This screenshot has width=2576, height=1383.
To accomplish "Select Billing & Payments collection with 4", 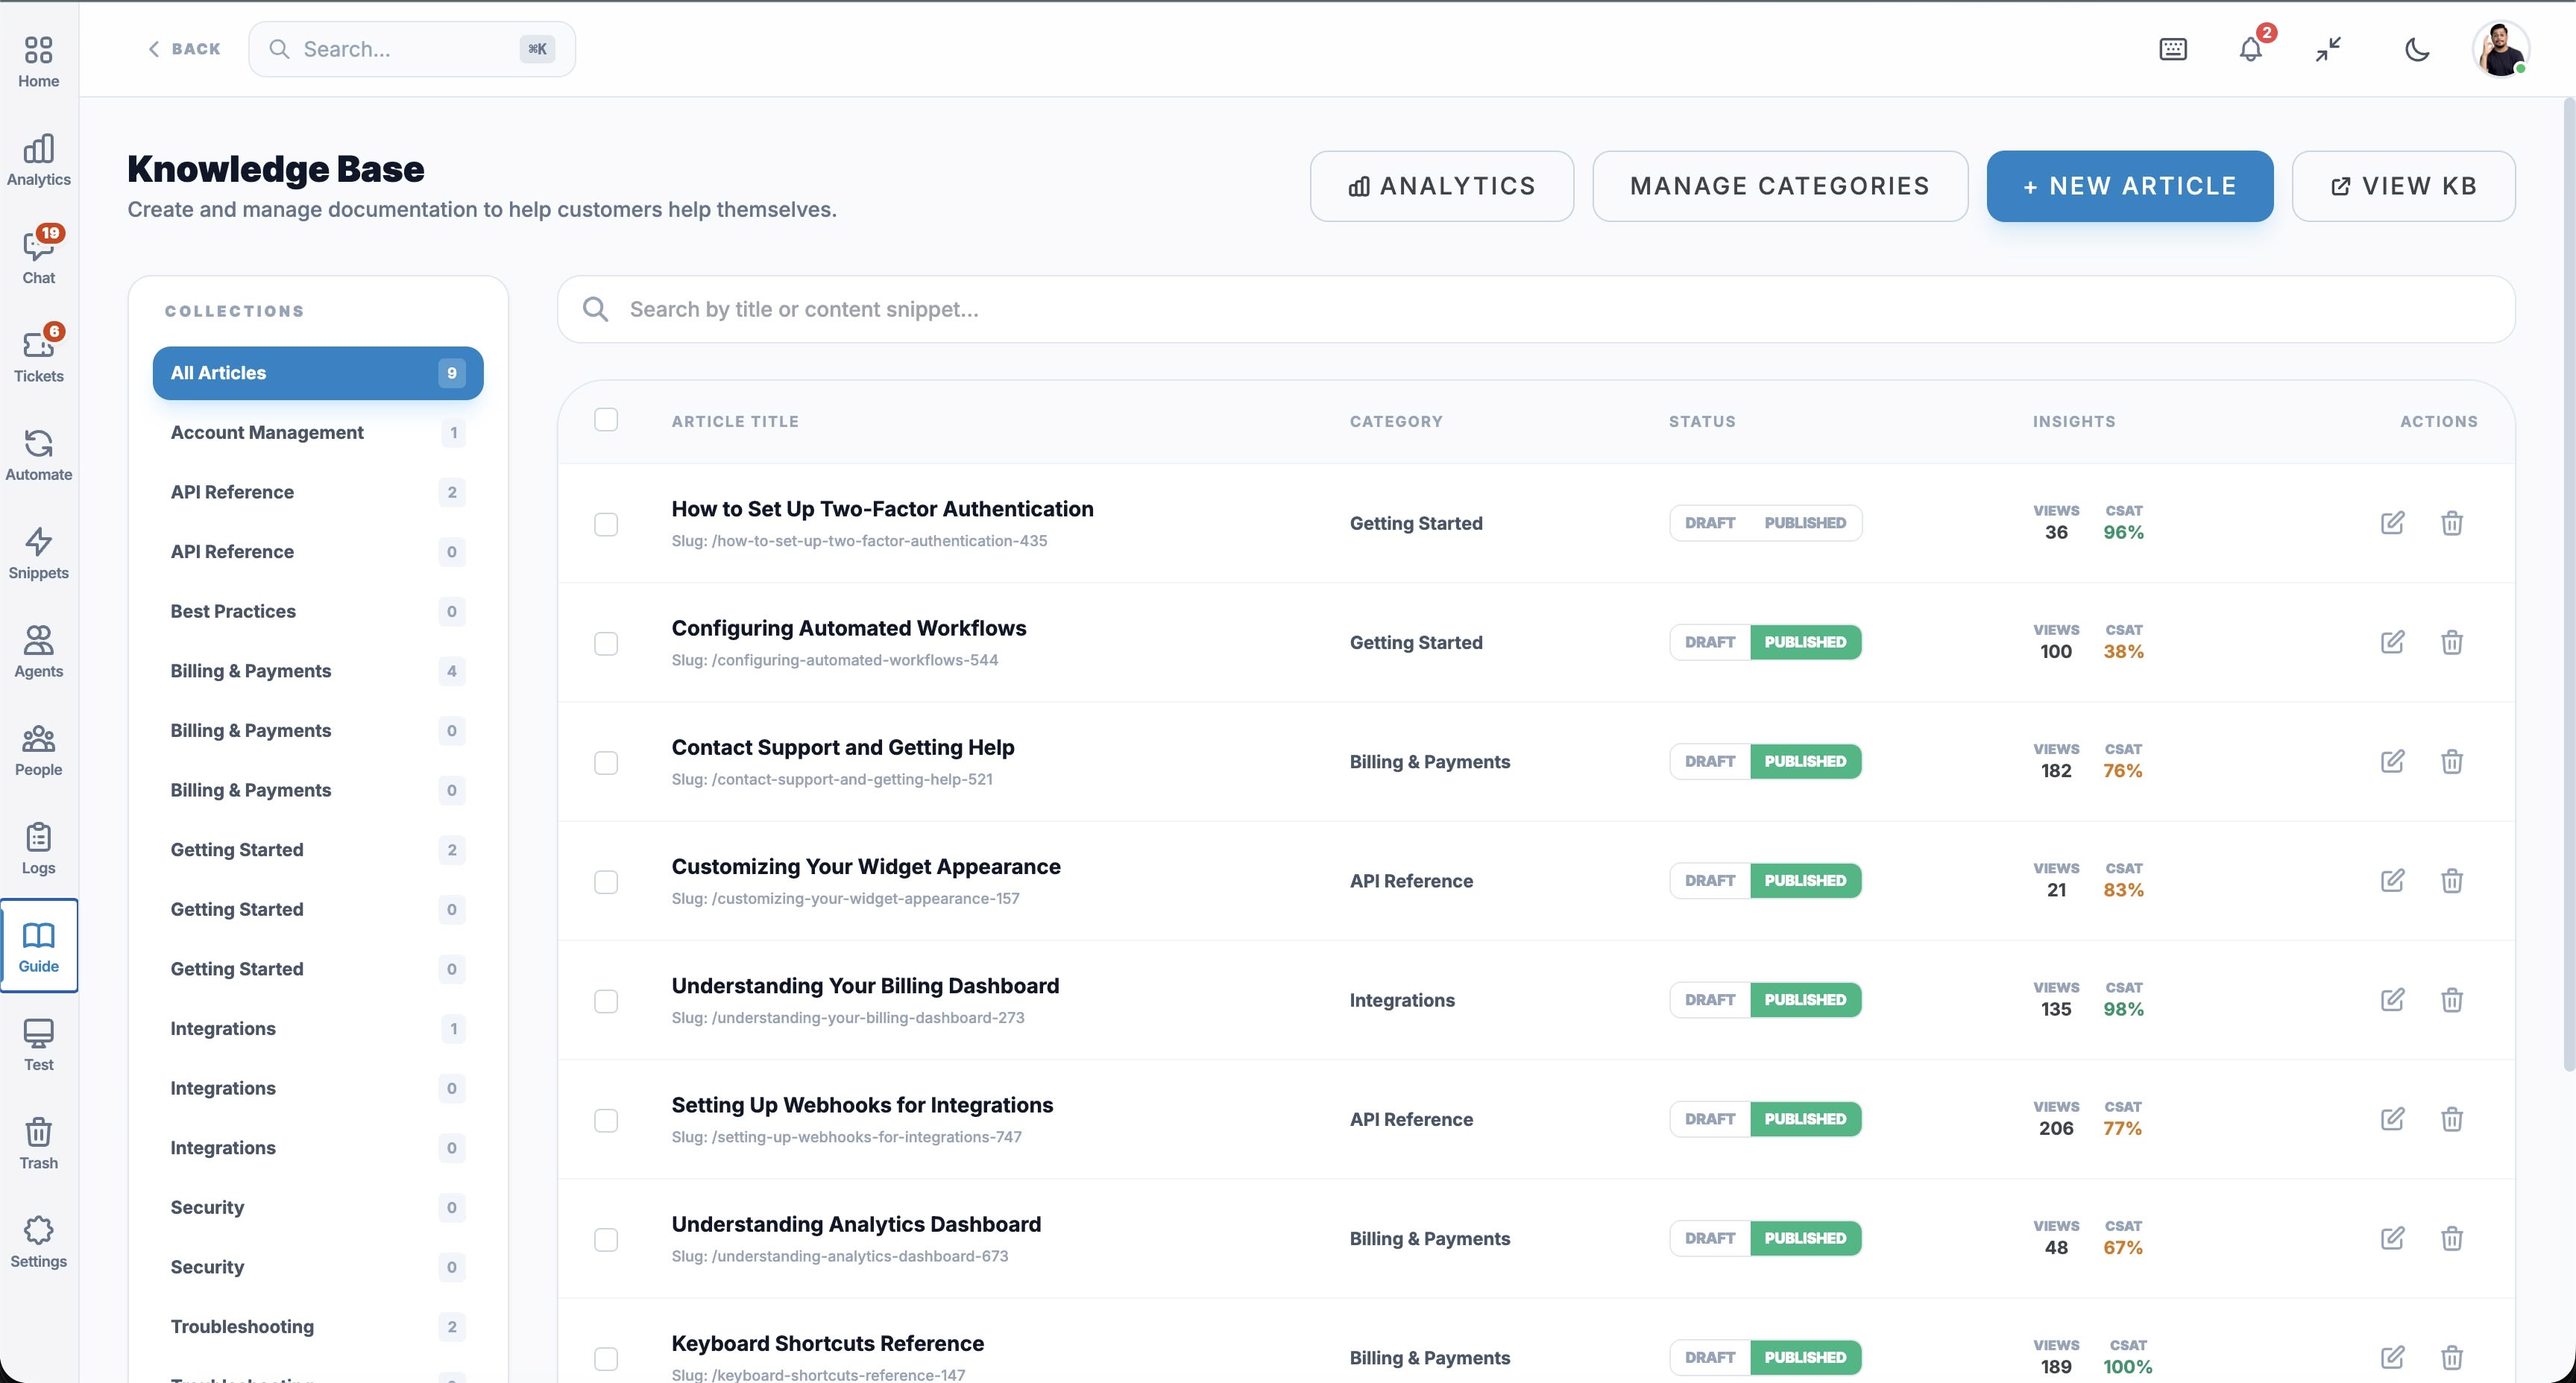I will (318, 671).
